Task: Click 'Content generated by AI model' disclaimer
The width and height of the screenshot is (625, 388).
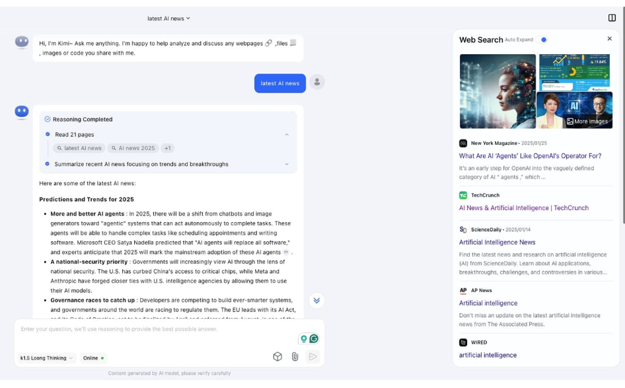Action: (x=169, y=373)
